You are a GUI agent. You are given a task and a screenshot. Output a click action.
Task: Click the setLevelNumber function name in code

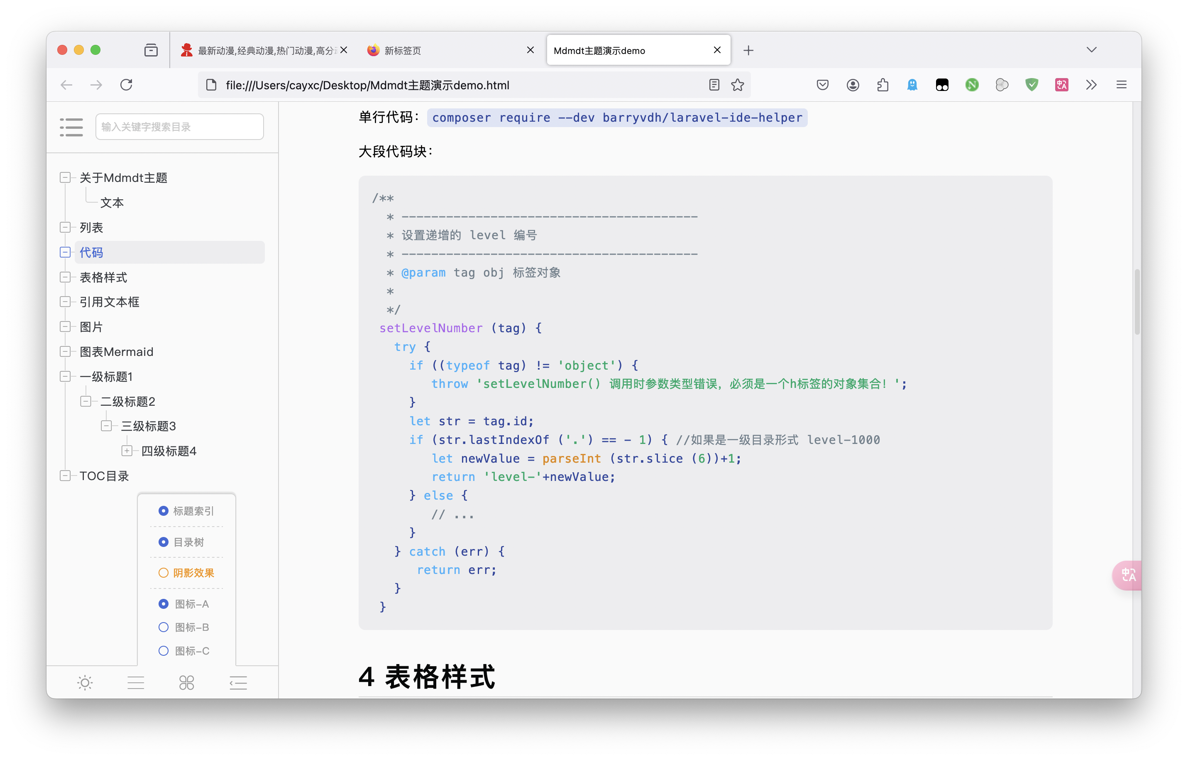pyautogui.click(x=431, y=328)
